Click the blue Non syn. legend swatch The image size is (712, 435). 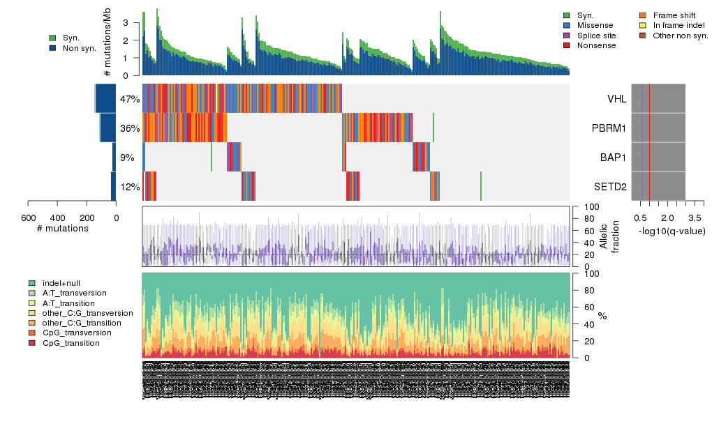tap(52, 48)
